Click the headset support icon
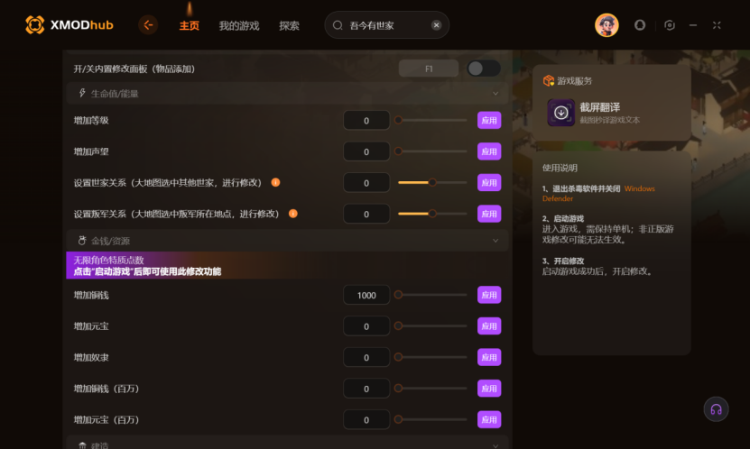750x449 pixels. point(716,409)
